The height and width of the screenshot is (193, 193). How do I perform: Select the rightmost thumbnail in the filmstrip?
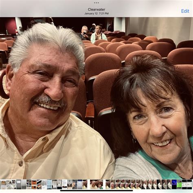(190, 184)
